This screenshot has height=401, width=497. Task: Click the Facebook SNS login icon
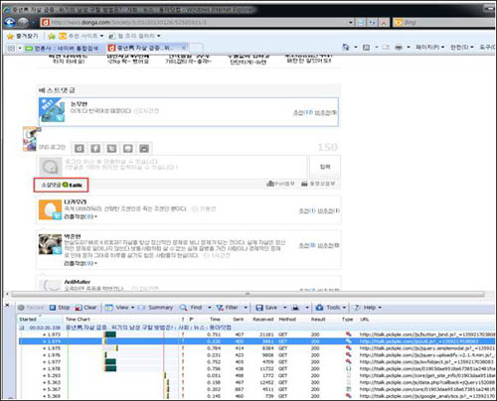(x=95, y=148)
